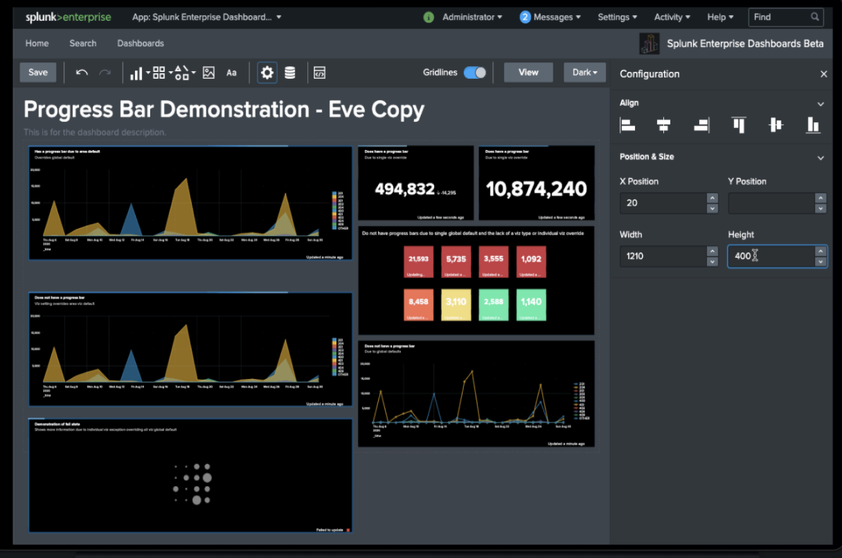The image size is (842, 558).
Task: Open the add chart icon menu
Action: tap(139, 73)
